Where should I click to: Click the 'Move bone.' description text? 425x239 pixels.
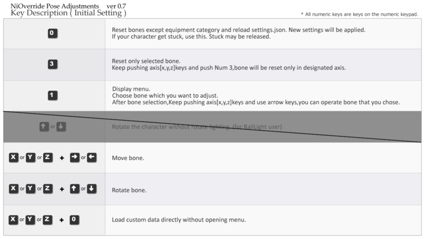(128, 158)
